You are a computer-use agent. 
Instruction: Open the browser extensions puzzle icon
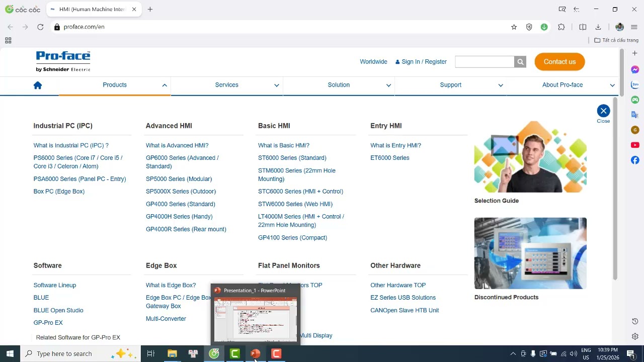561,27
